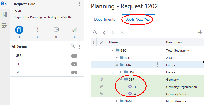Show request validation issues exclamation icon
The image size is (205, 105).
point(38,30)
